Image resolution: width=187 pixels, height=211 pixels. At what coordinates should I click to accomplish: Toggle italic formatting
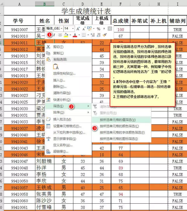(x=54, y=35)
